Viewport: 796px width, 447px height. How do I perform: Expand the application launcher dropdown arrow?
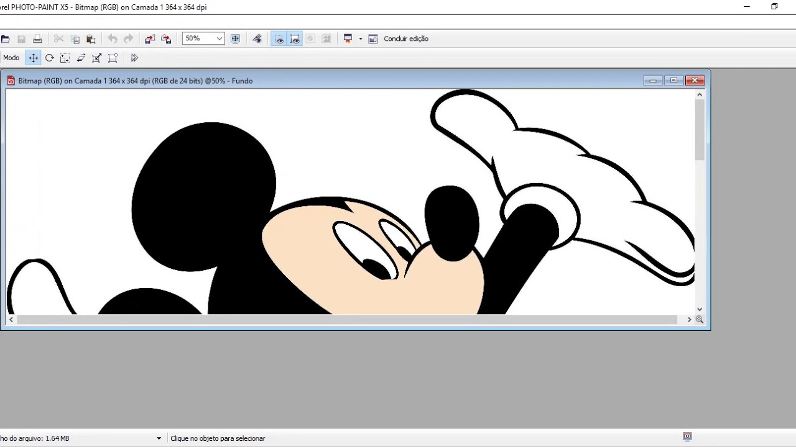click(360, 39)
